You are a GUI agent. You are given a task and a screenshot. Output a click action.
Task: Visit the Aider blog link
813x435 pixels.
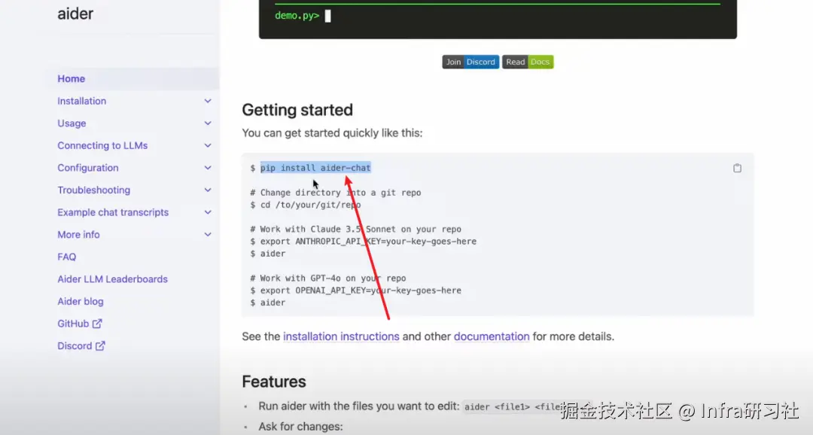pyautogui.click(x=81, y=302)
